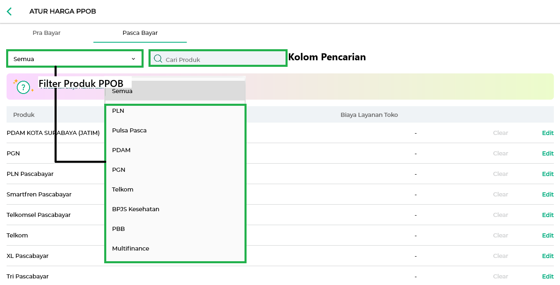Viewport: 560px width, 285px height.
Task: Clear the Telkomsel Pascabayar row
Action: click(501, 215)
